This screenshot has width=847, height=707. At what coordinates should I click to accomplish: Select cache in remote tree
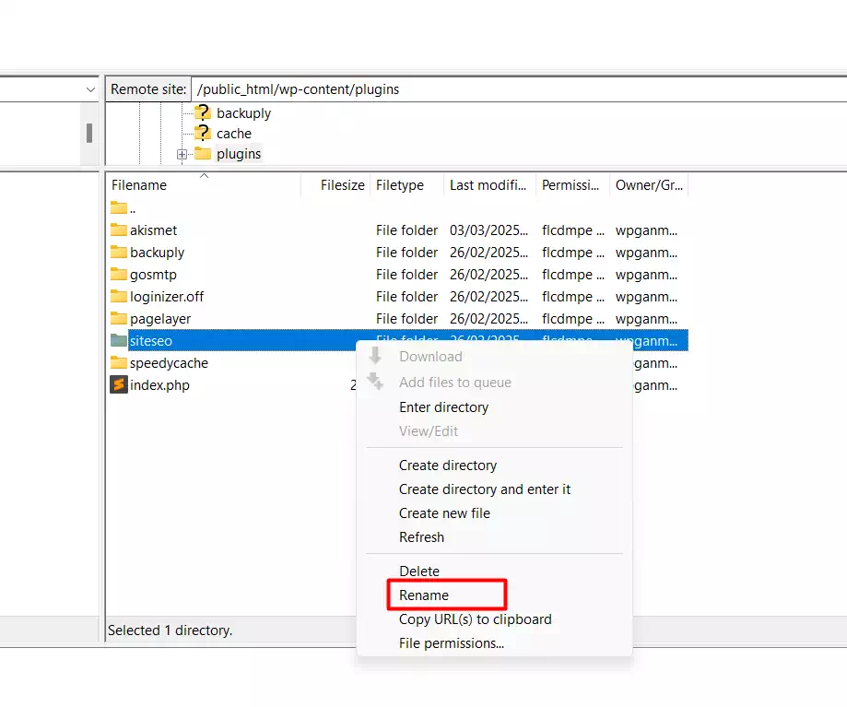234,134
